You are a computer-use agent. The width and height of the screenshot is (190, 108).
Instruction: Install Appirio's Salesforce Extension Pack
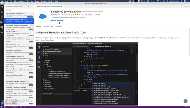point(31,42)
